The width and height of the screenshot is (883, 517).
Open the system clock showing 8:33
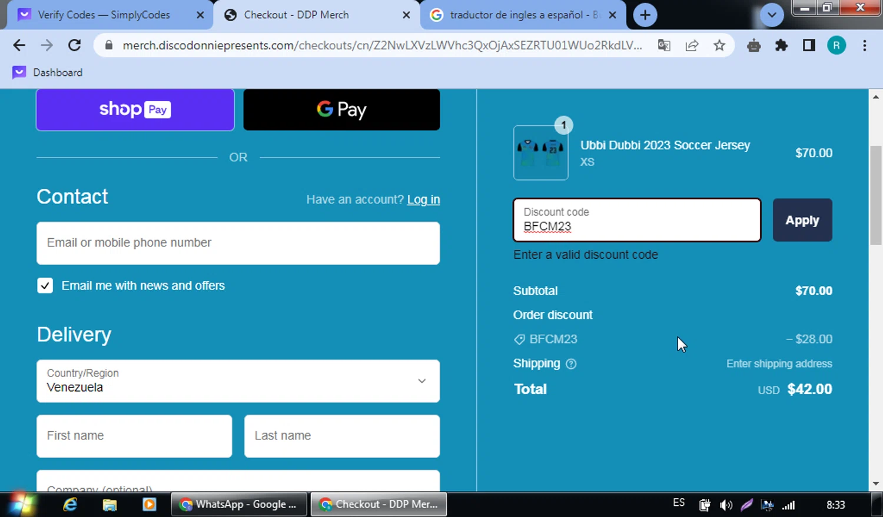(x=836, y=505)
